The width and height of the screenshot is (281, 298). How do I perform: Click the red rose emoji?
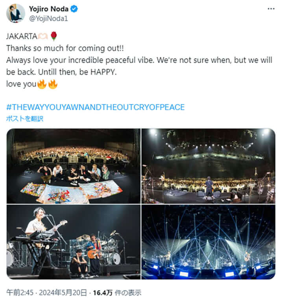[54, 37]
